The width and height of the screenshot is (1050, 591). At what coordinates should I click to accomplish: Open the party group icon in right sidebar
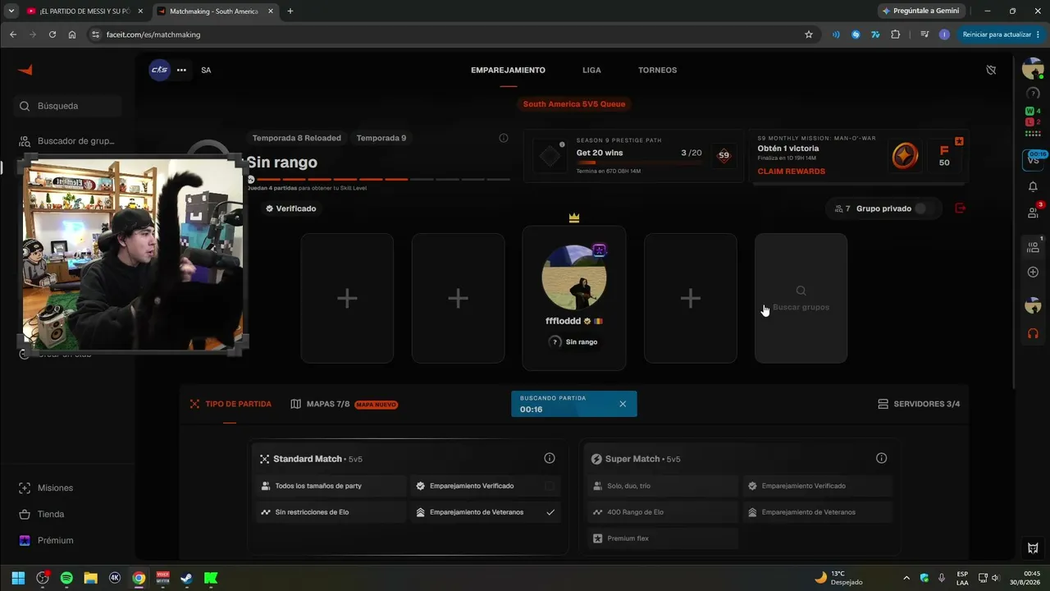1033,246
